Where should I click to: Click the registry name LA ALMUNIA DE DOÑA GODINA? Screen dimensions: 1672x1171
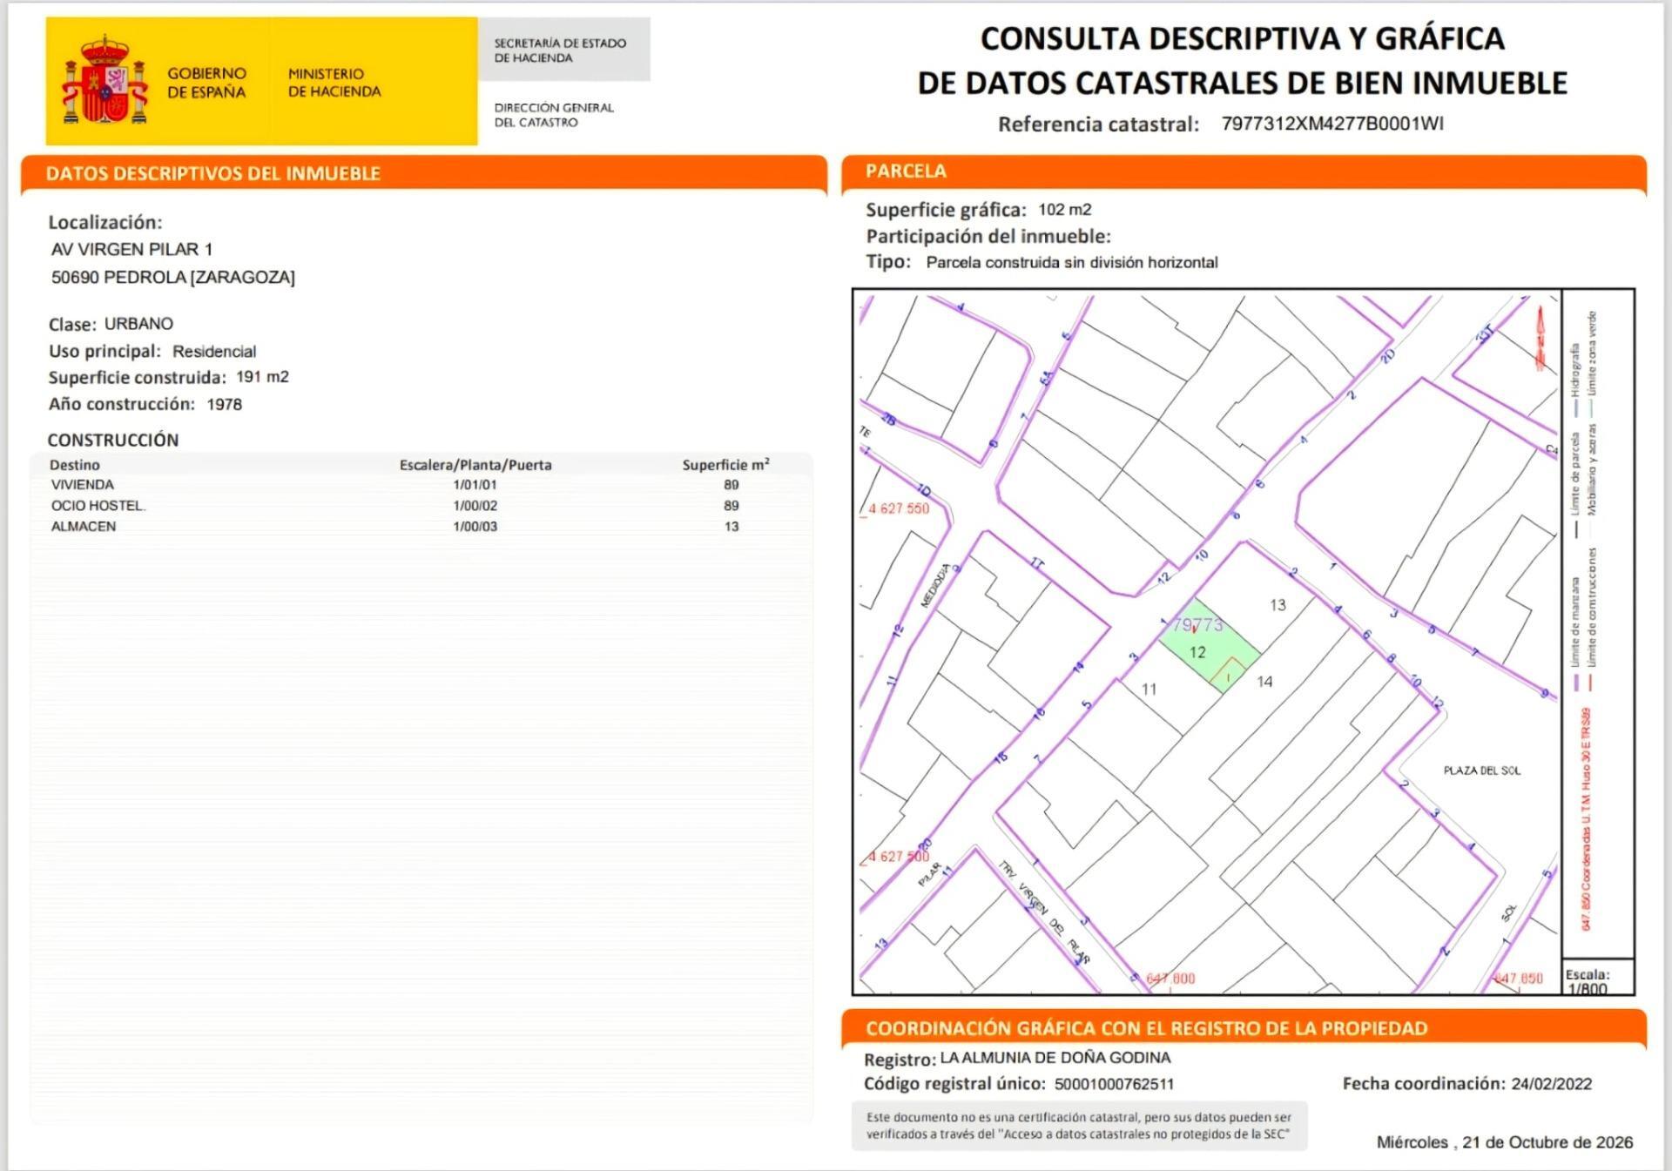coord(1055,1058)
